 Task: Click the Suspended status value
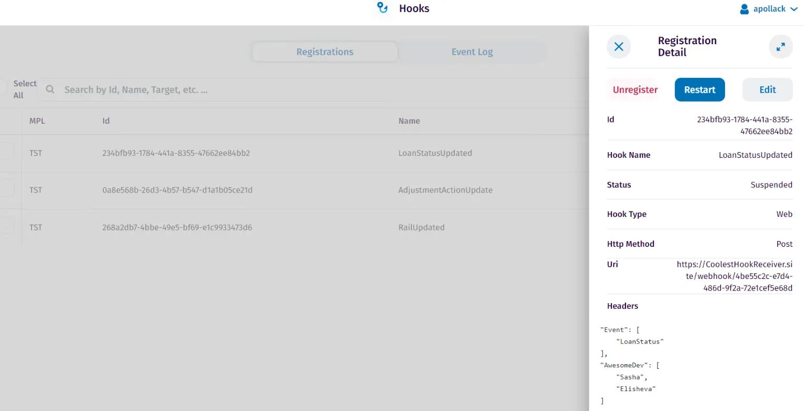(771, 185)
